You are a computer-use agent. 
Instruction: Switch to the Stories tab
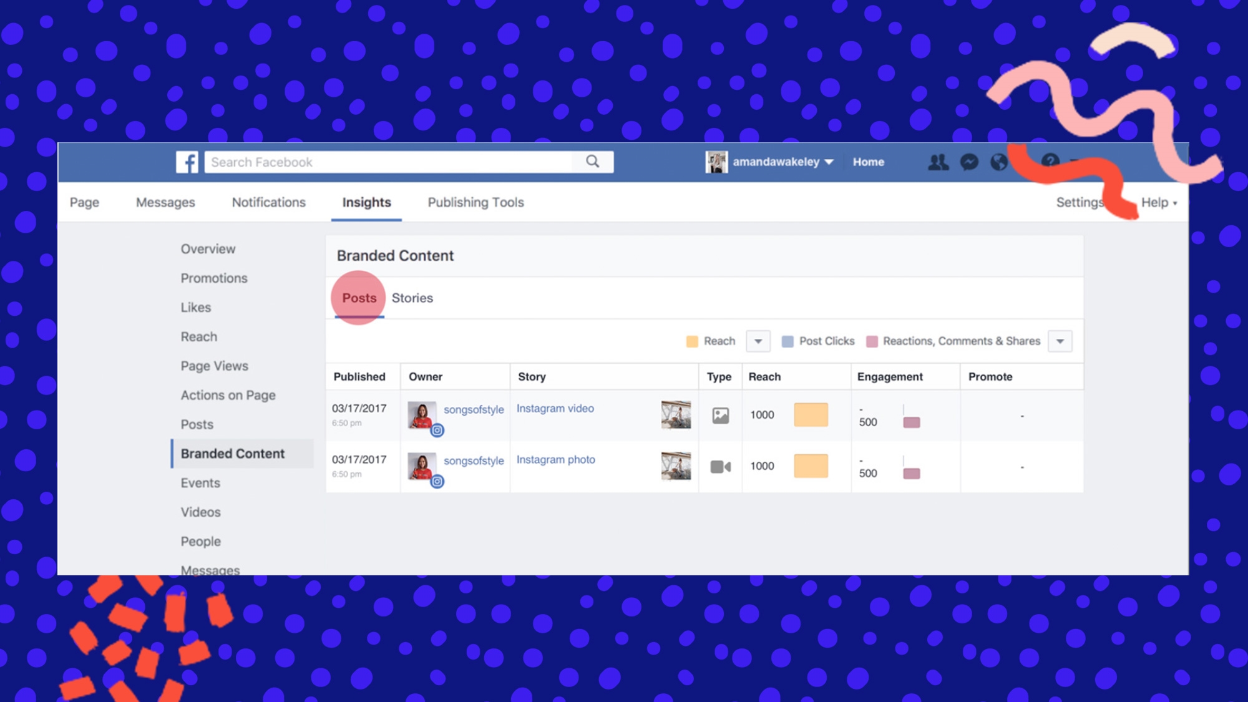(412, 298)
